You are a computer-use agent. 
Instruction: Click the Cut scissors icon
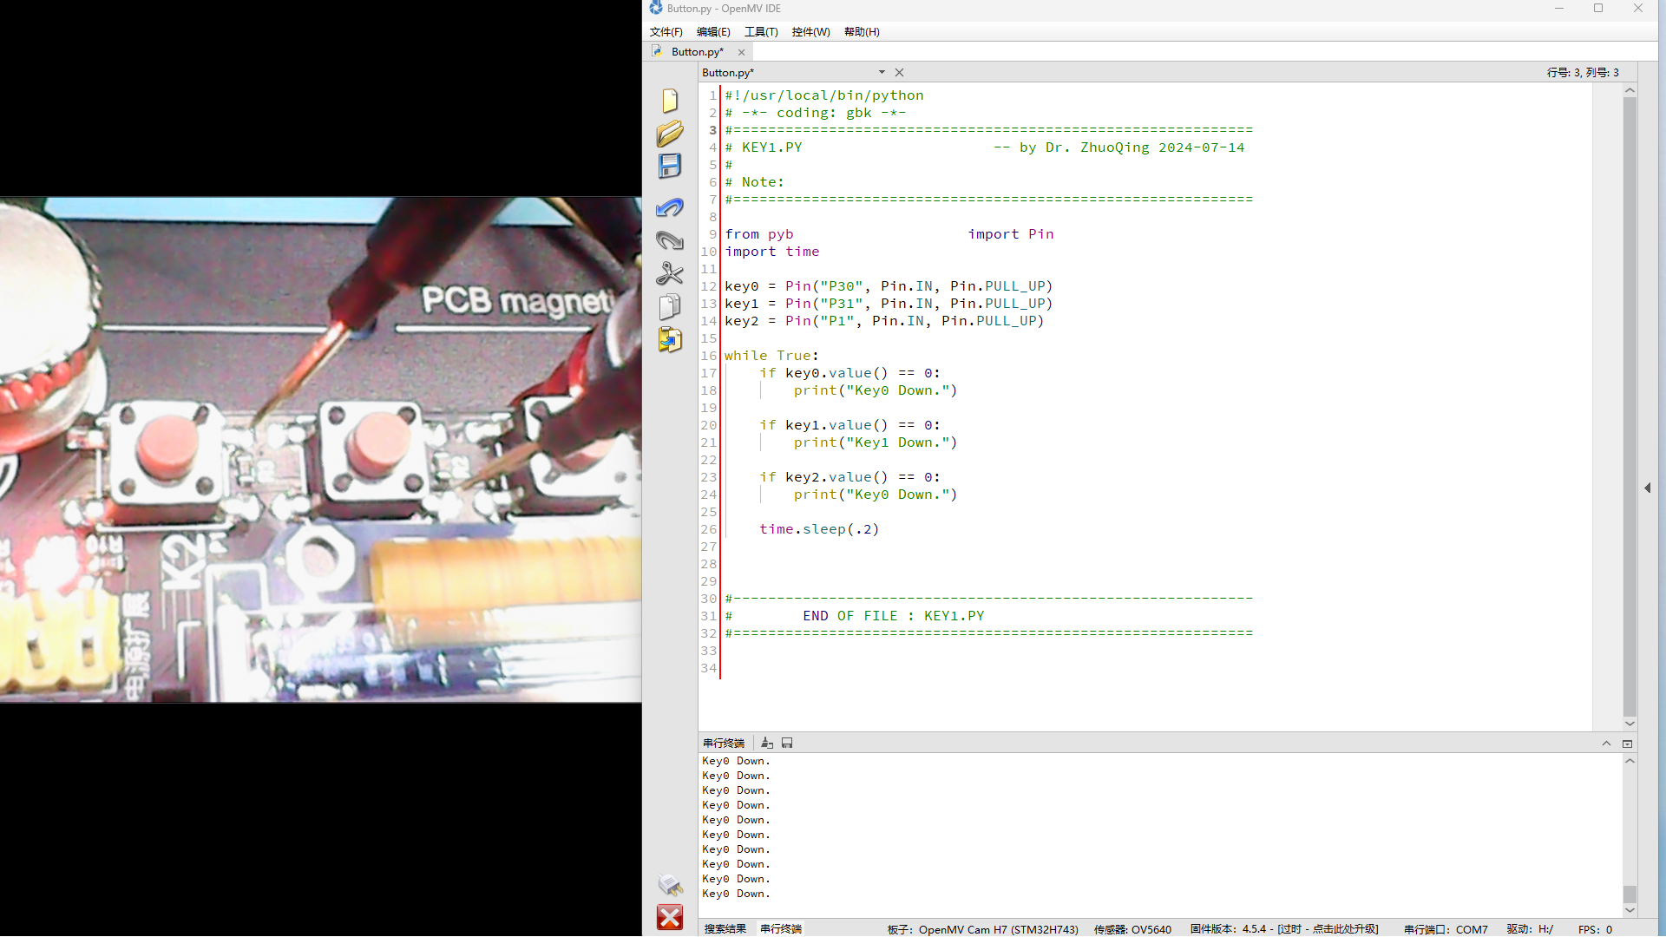[x=669, y=273]
